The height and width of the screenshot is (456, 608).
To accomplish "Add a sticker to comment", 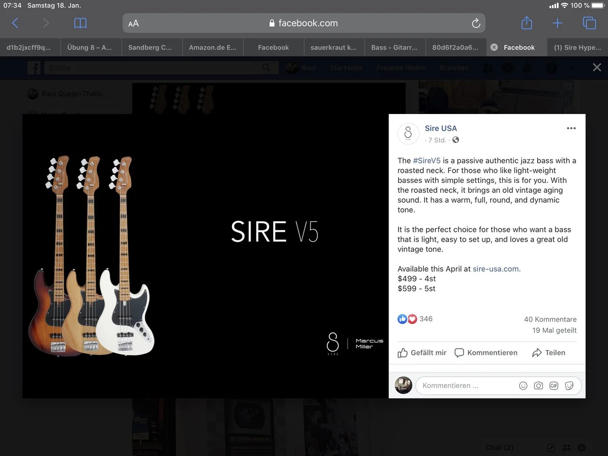I will click(x=569, y=386).
